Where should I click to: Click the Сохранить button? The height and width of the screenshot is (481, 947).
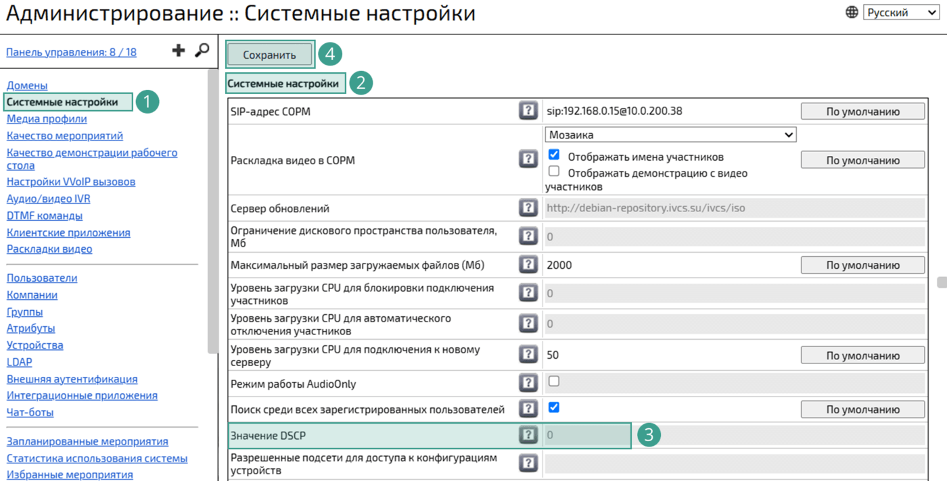point(269,55)
